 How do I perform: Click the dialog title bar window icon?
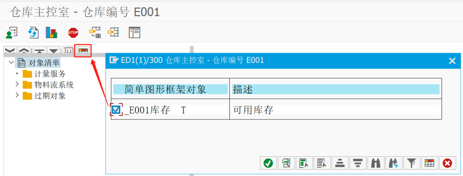tap(114, 60)
